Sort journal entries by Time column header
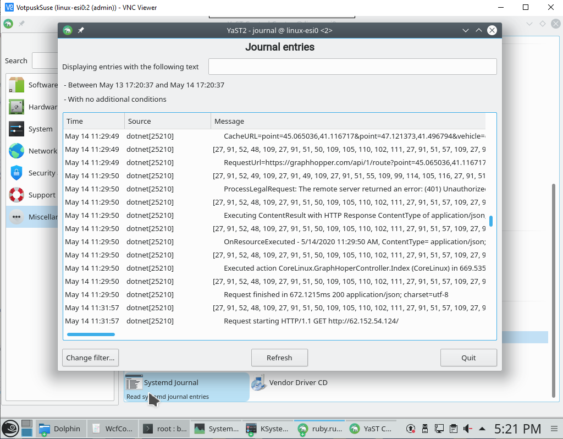The width and height of the screenshot is (563, 439). tap(94, 122)
